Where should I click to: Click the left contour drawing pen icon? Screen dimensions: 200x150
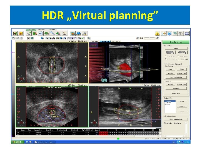170,52
